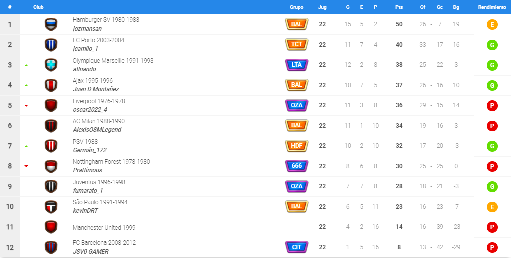Sort by the Pts column header
Image resolution: width=511 pixels, height=258 pixels.
click(x=399, y=7)
